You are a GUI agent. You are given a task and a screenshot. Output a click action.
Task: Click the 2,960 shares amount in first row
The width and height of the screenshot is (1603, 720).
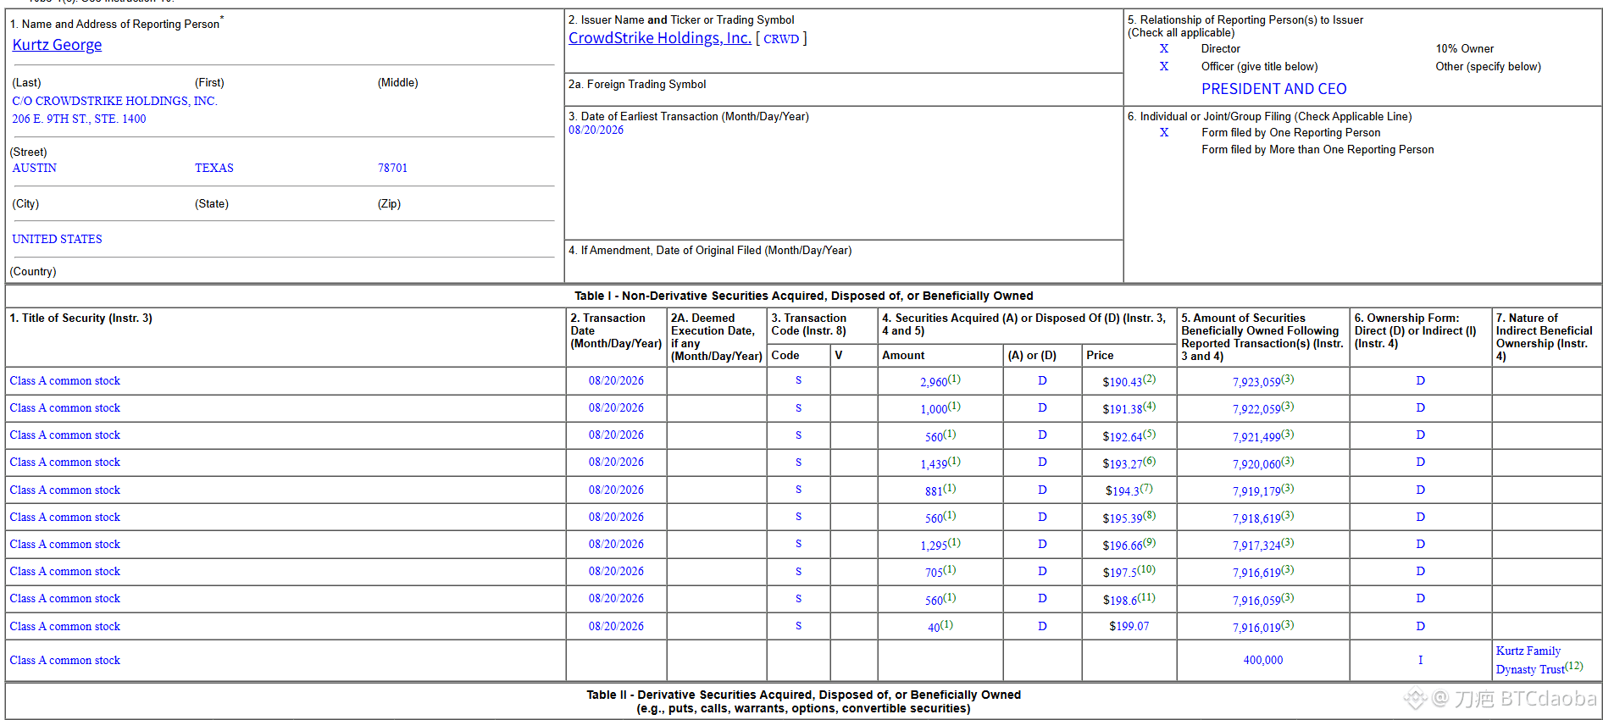click(x=934, y=382)
